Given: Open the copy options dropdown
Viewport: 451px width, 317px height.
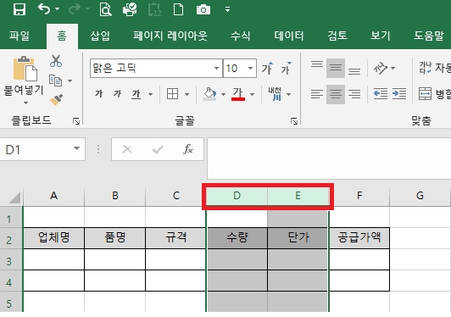Looking at the screenshot, I should [70, 81].
